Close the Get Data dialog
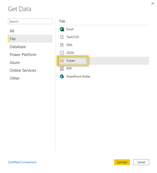Screen dimensions: 157x173 pyautogui.click(x=153, y=3)
